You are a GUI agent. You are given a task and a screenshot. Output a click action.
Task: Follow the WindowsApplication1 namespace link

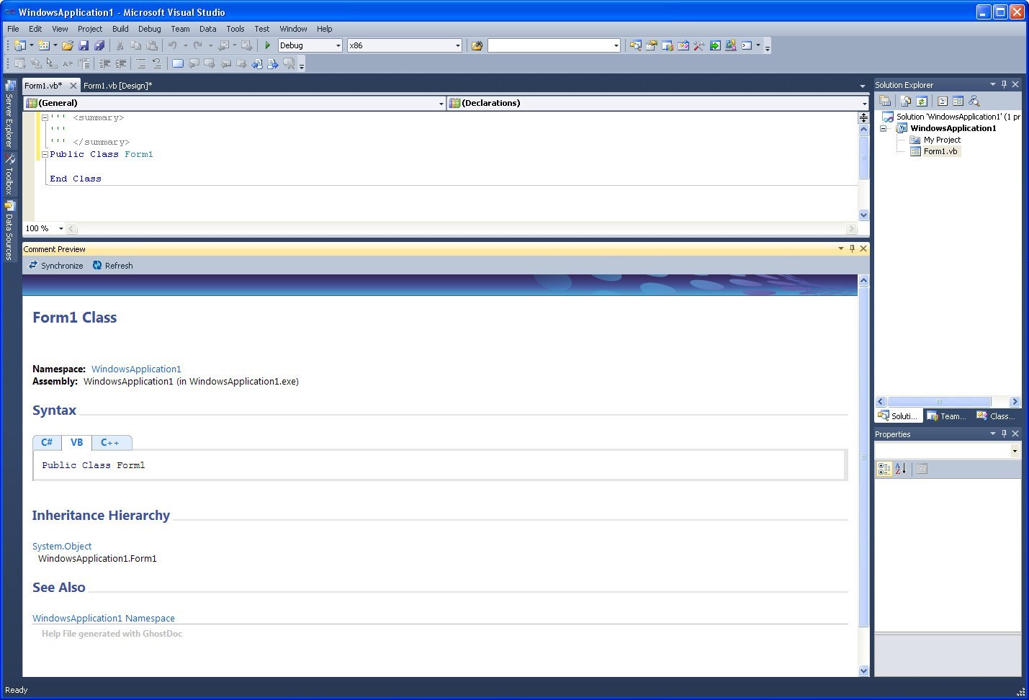tap(136, 369)
